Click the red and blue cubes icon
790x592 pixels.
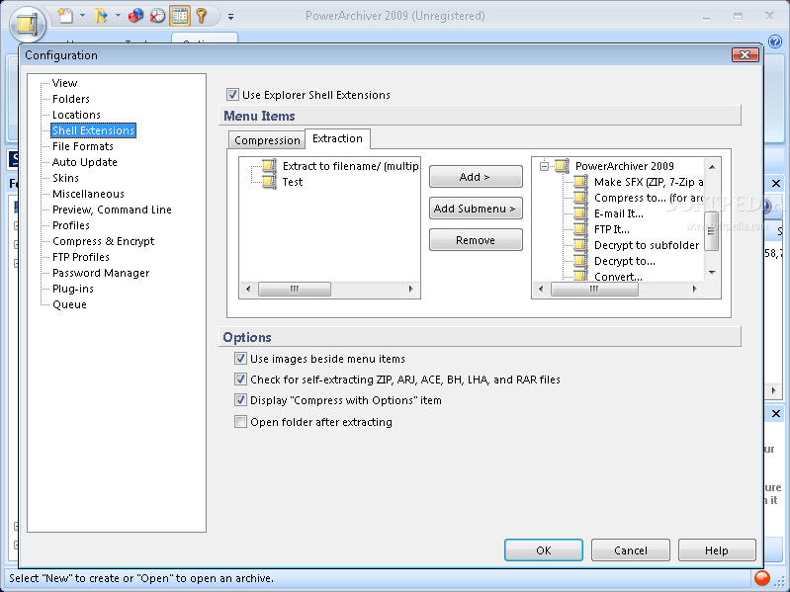coord(135,16)
